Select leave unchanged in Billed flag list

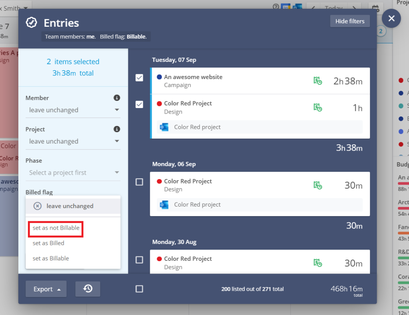(x=73, y=206)
